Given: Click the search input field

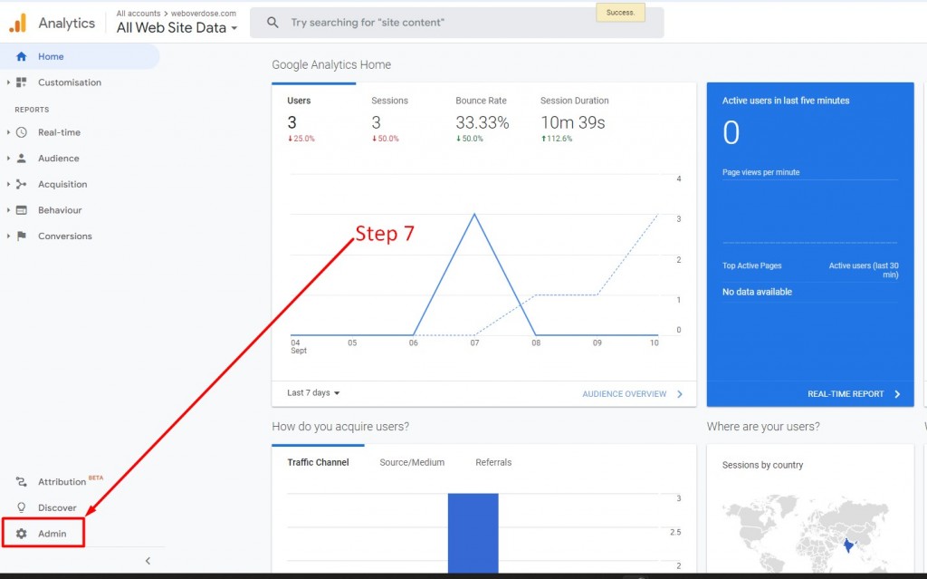Looking at the screenshot, I should click(457, 23).
